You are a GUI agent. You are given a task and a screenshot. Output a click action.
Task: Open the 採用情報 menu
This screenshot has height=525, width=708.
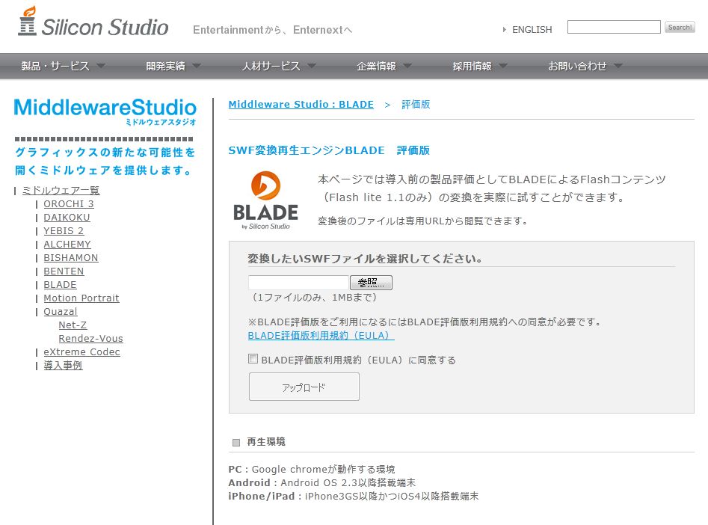coord(472,66)
